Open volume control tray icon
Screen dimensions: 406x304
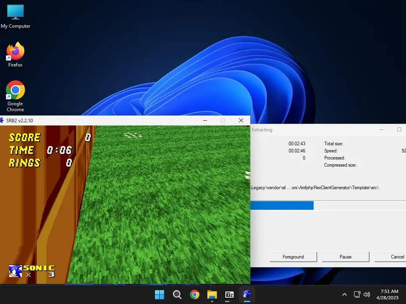pyautogui.click(x=367, y=294)
